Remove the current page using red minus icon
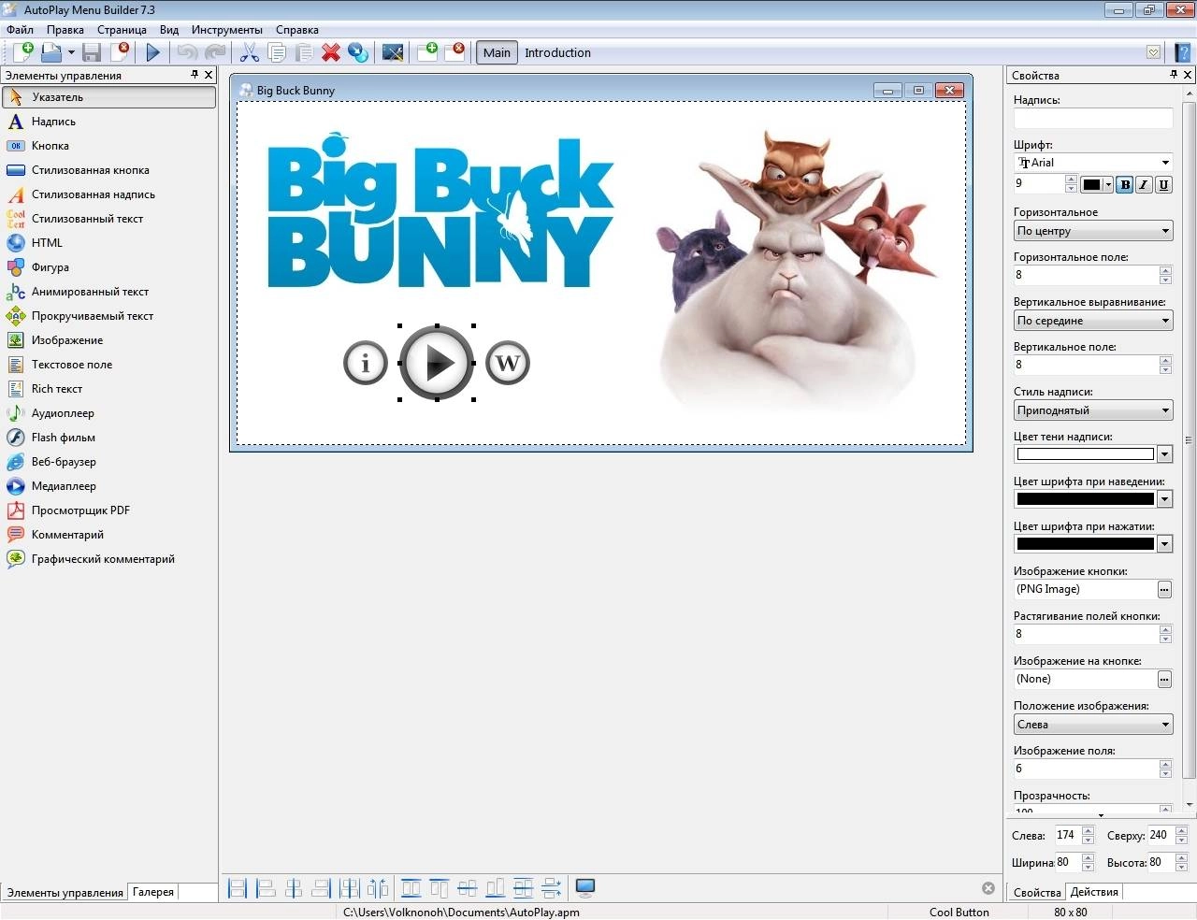1197x920 pixels. (x=455, y=52)
